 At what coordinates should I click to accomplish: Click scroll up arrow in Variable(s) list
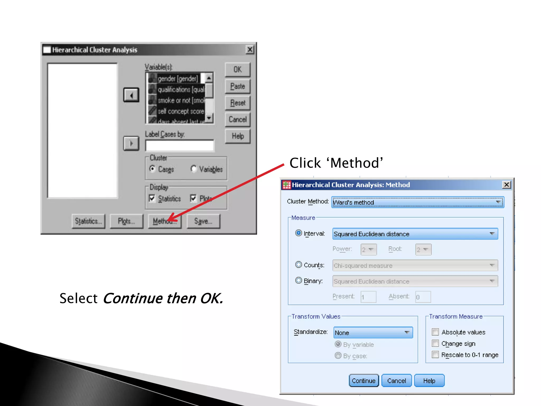pyautogui.click(x=209, y=78)
